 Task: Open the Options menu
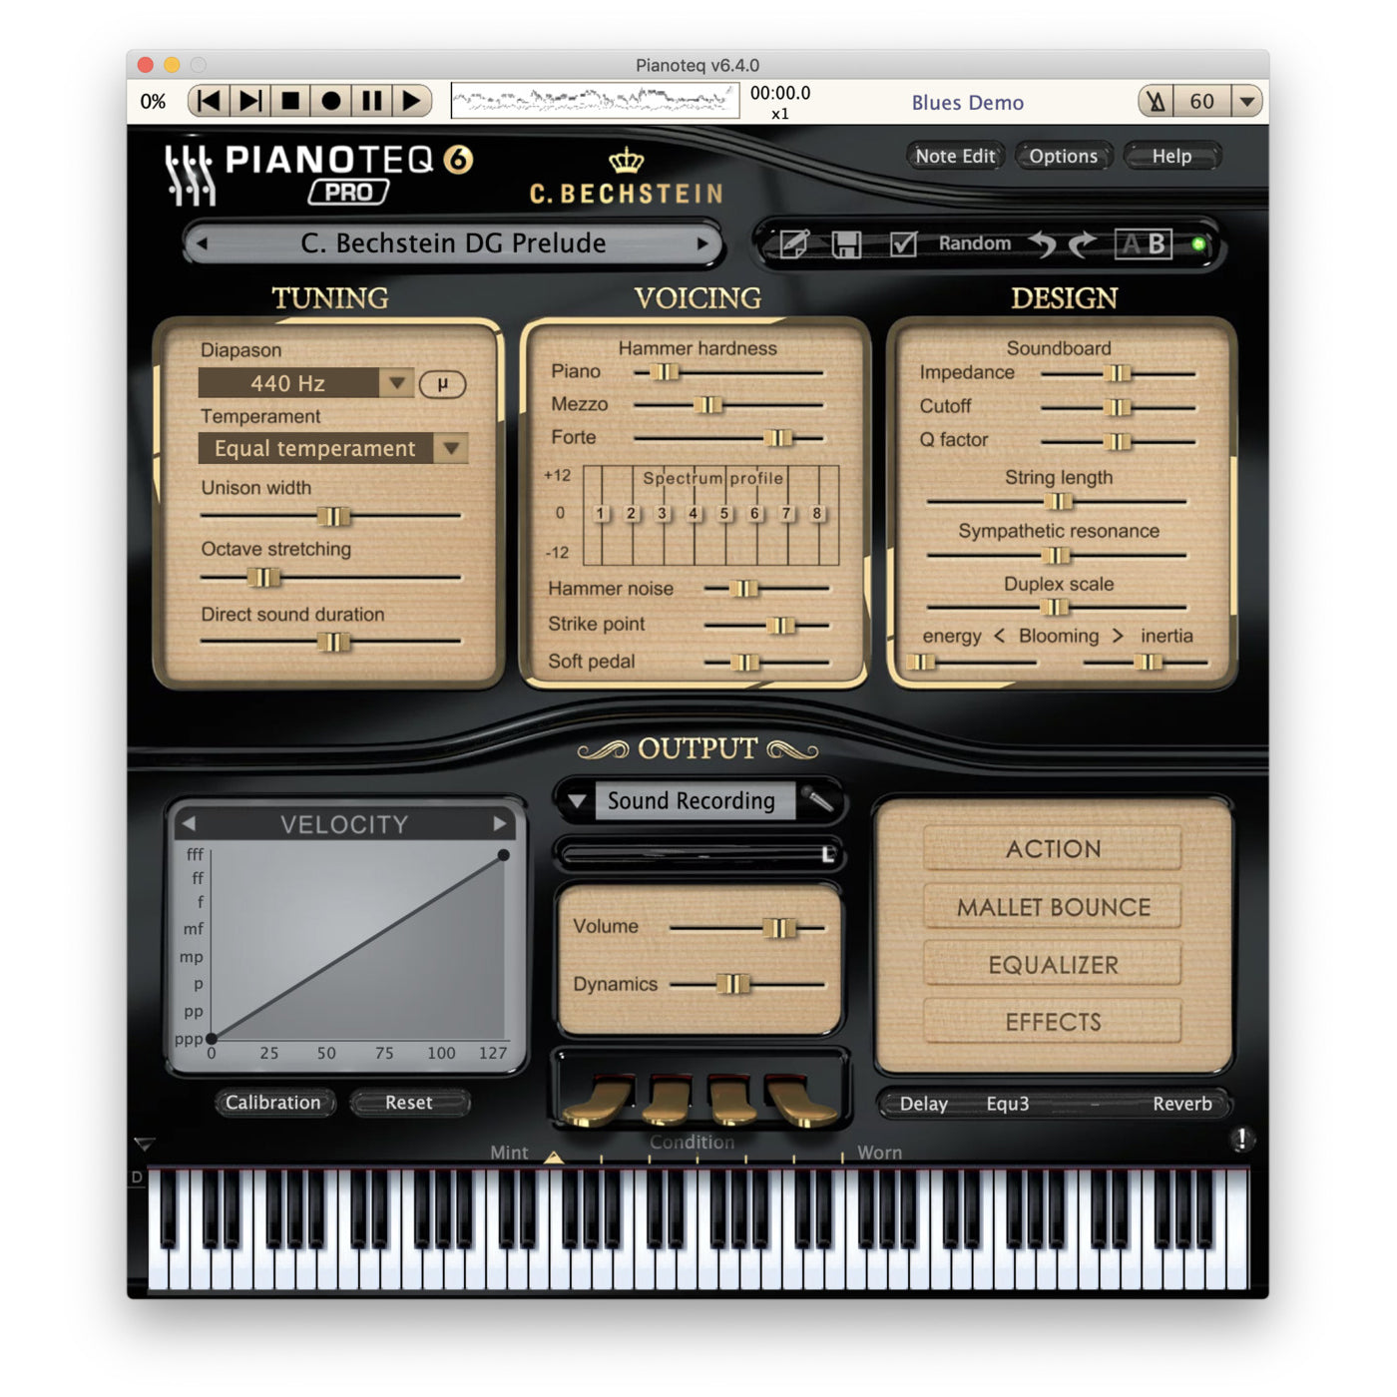tap(1063, 156)
